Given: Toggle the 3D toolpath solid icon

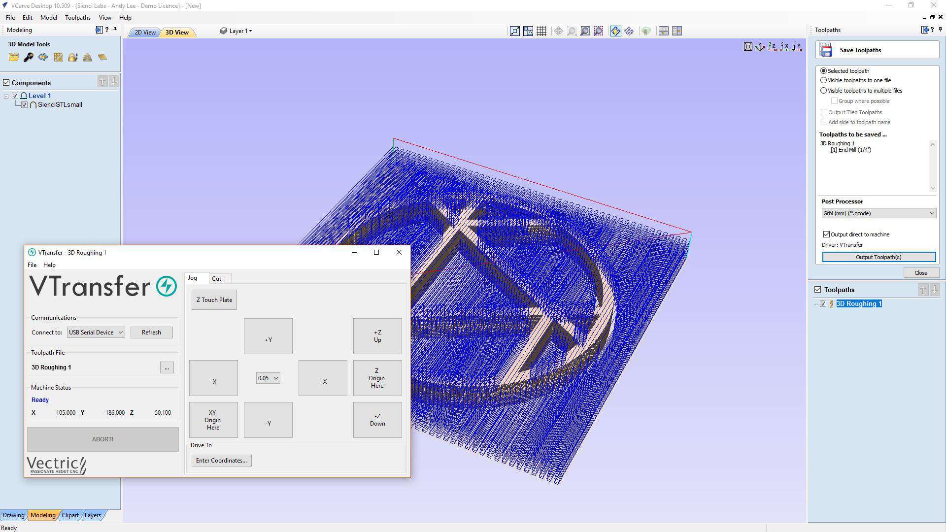Looking at the screenshot, I should 629,31.
